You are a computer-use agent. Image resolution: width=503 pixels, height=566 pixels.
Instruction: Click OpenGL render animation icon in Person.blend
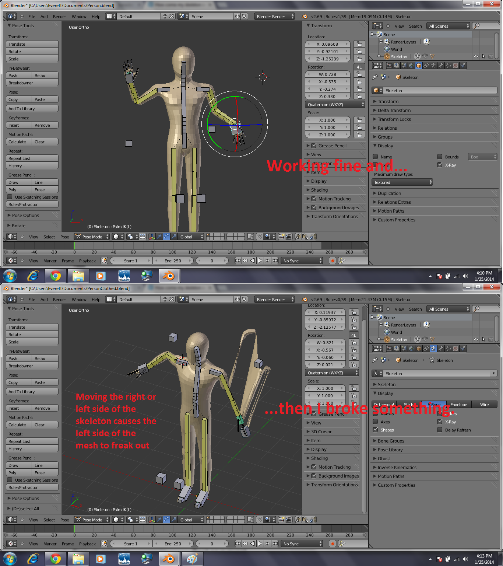(289, 237)
